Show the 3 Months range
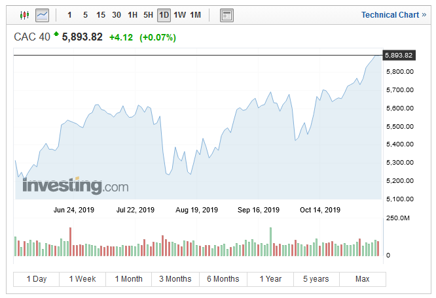Image resolution: width=436 pixels, height=298 pixels. [x=175, y=279]
